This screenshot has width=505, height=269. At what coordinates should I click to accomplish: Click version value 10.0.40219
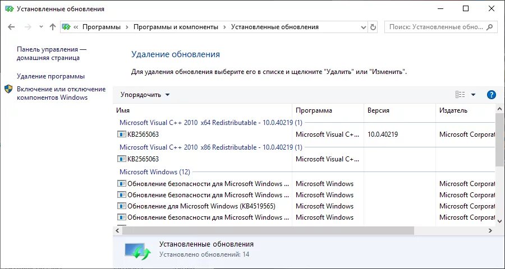383,134
